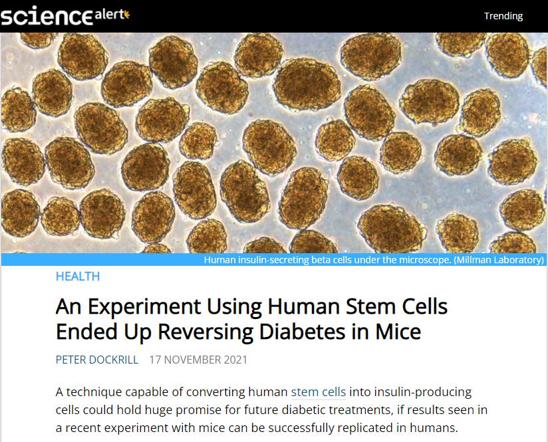Click "A technique capable" at paragraph start

[104, 392]
